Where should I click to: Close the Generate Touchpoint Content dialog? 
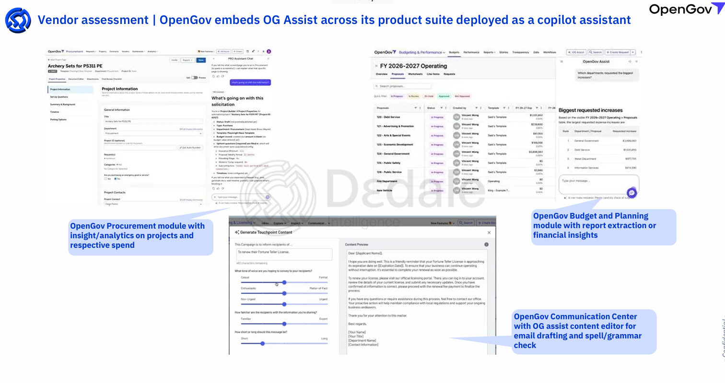(489, 232)
